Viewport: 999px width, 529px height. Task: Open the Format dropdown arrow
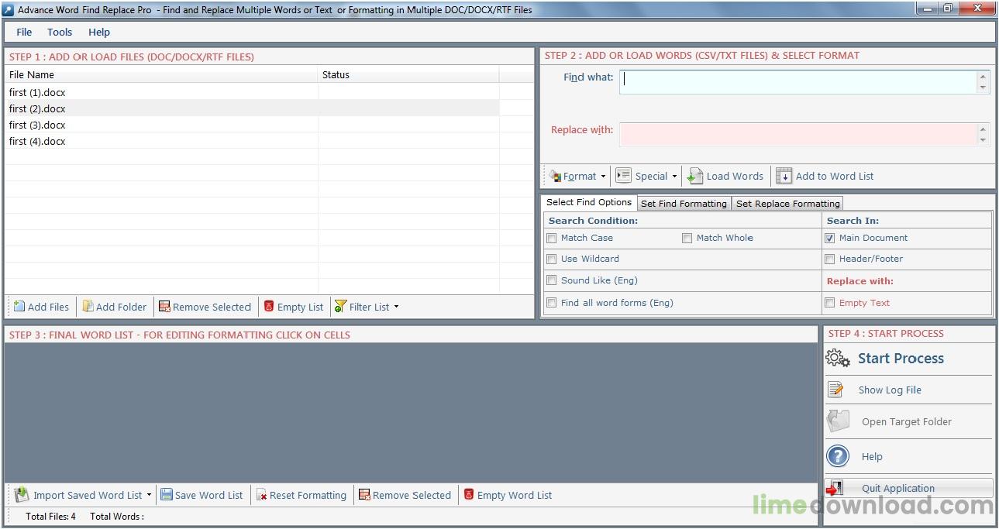(603, 177)
